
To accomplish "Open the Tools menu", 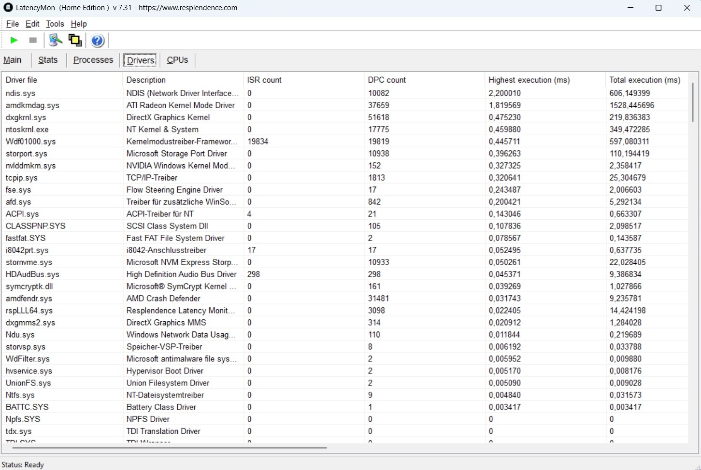I will pos(55,24).
